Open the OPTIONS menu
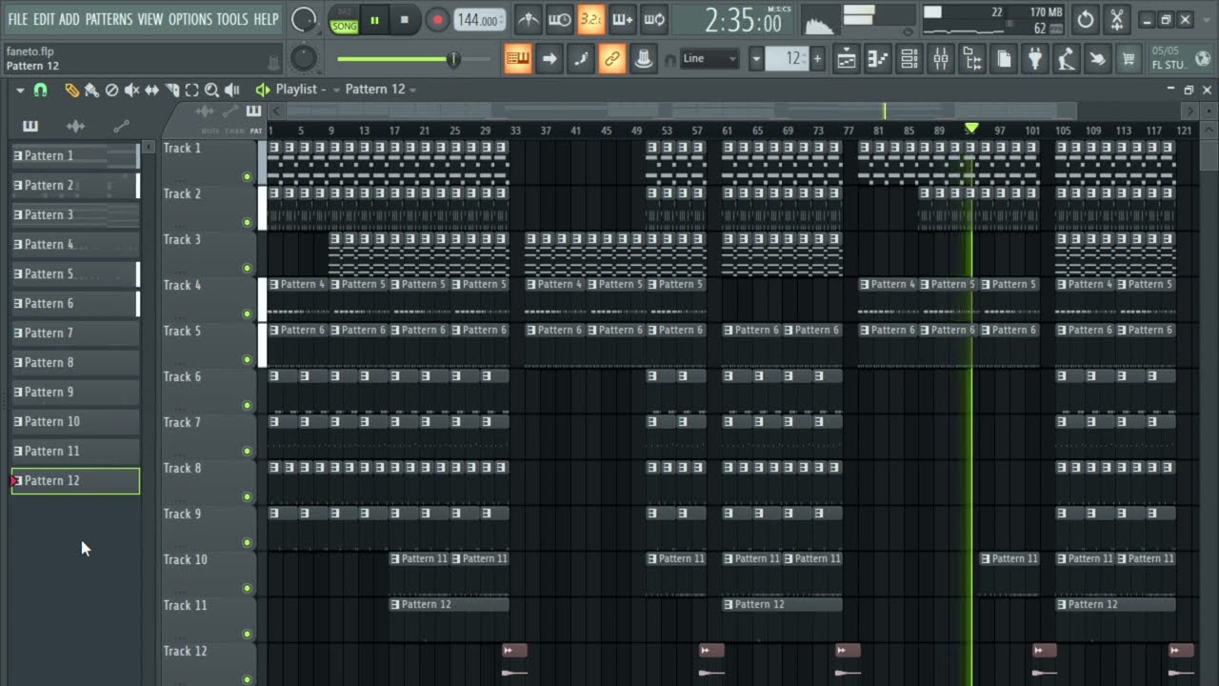 tap(190, 19)
